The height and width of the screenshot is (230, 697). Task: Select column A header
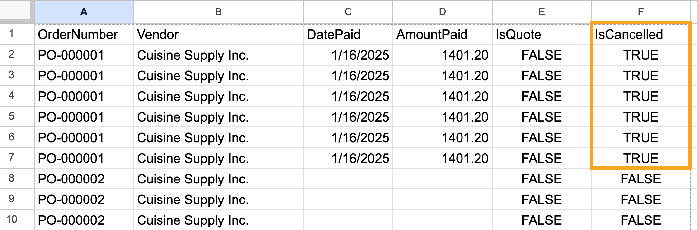(x=84, y=12)
